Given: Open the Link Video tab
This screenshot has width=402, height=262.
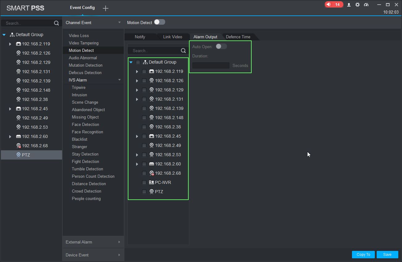Looking at the screenshot, I should (x=173, y=37).
